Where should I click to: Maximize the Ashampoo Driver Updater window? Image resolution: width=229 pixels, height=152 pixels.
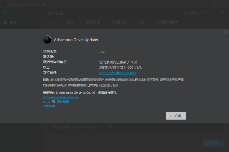(x=213, y=4)
